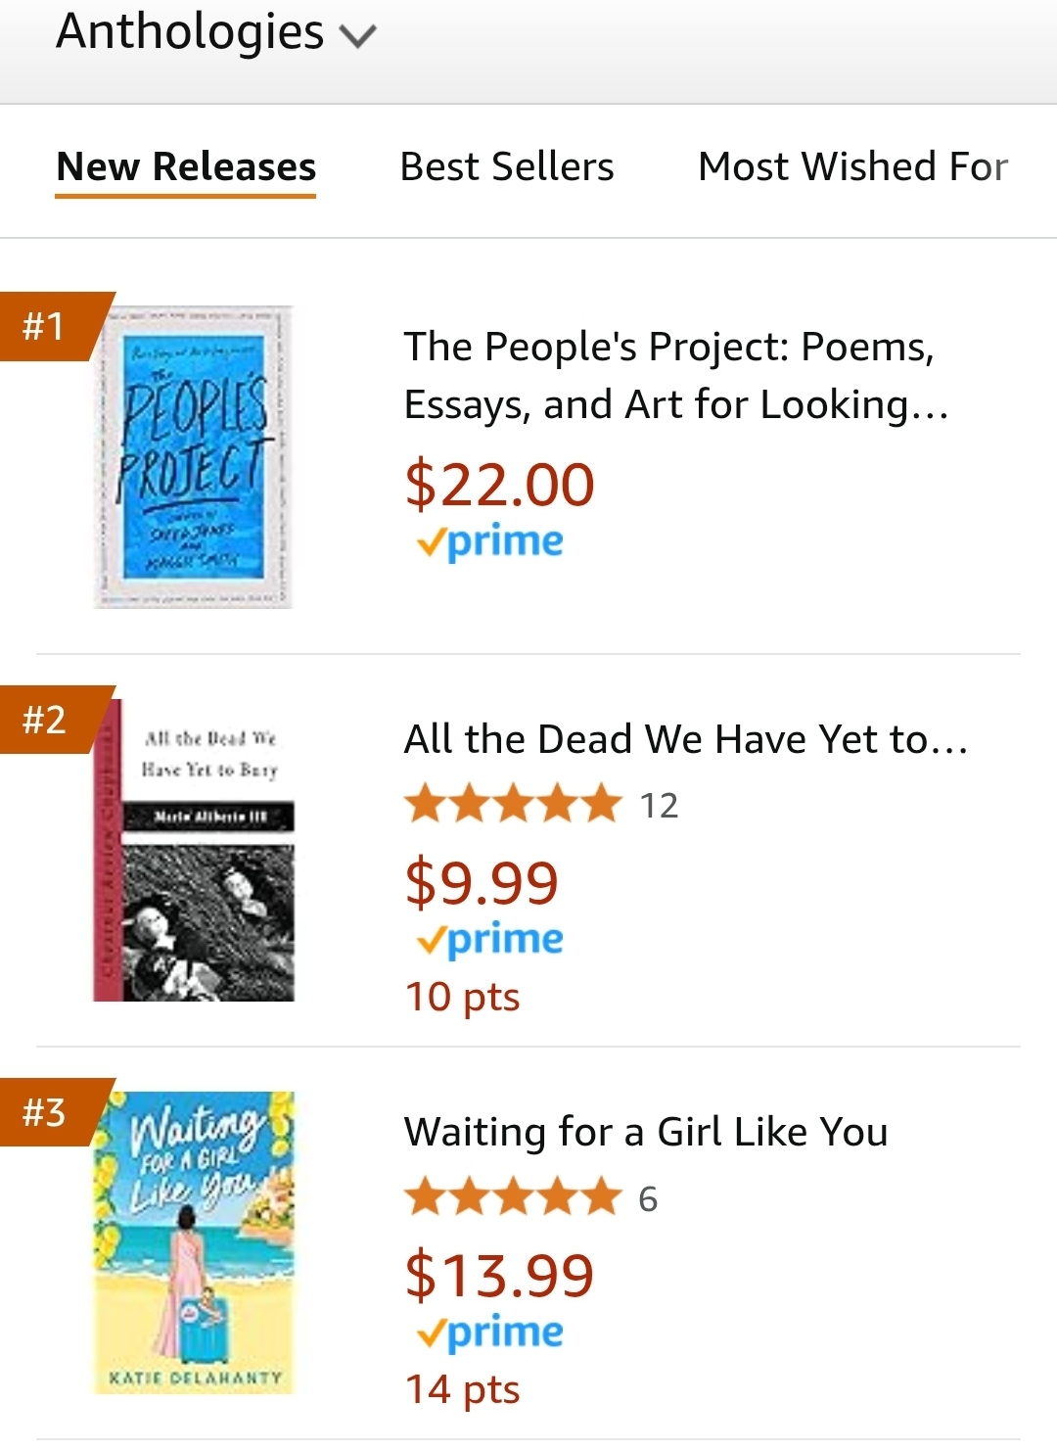Click the Prime badge under $22.00
This screenshot has width=1057, height=1449.
point(490,541)
